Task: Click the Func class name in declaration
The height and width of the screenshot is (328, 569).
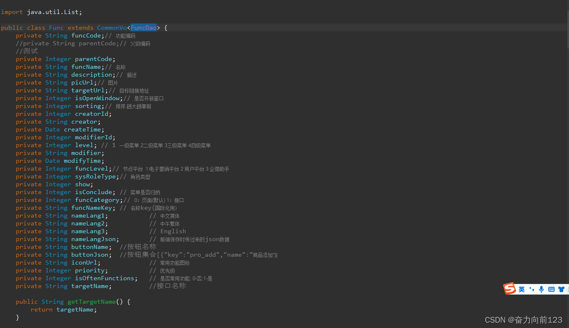Action: 56,28
